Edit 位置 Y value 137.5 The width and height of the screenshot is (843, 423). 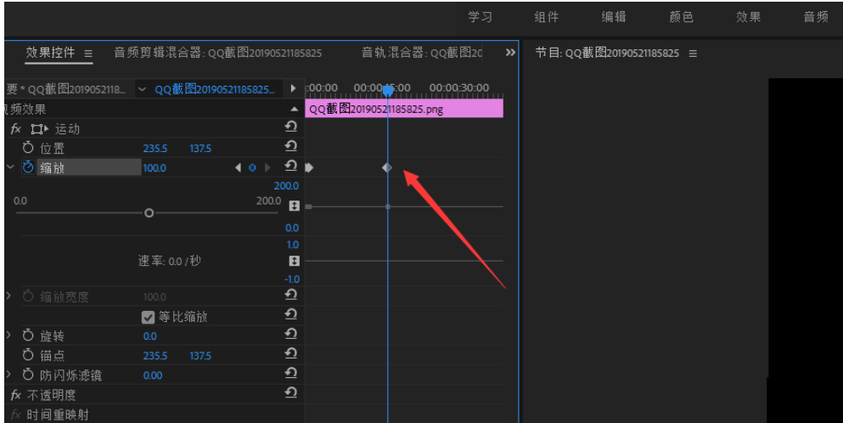click(x=200, y=149)
